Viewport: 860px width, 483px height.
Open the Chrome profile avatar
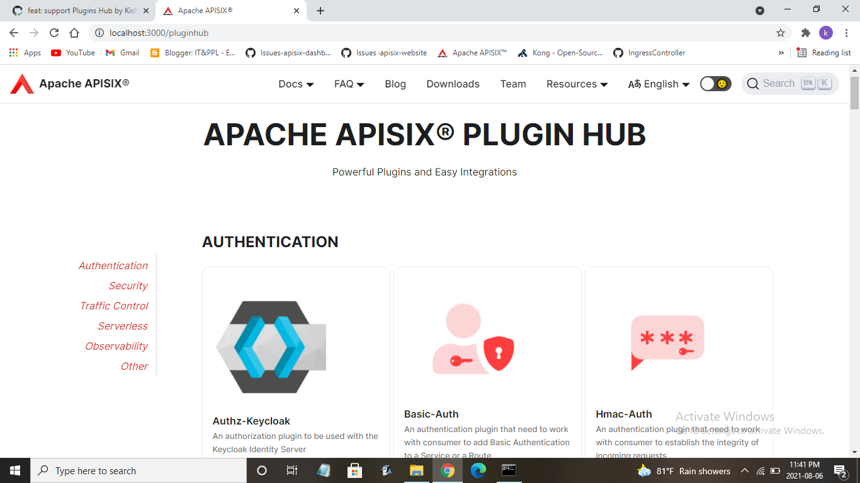click(x=826, y=33)
